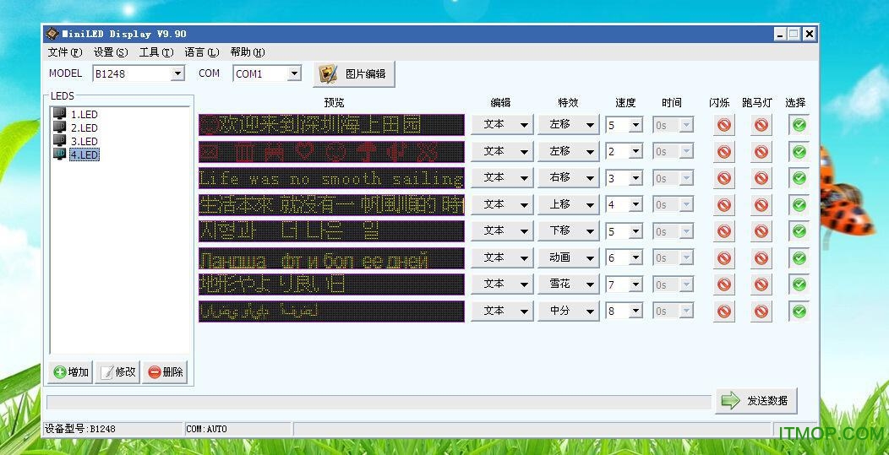Click the send progress bar
Image resolution: width=889 pixels, height=455 pixels.
tap(379, 402)
